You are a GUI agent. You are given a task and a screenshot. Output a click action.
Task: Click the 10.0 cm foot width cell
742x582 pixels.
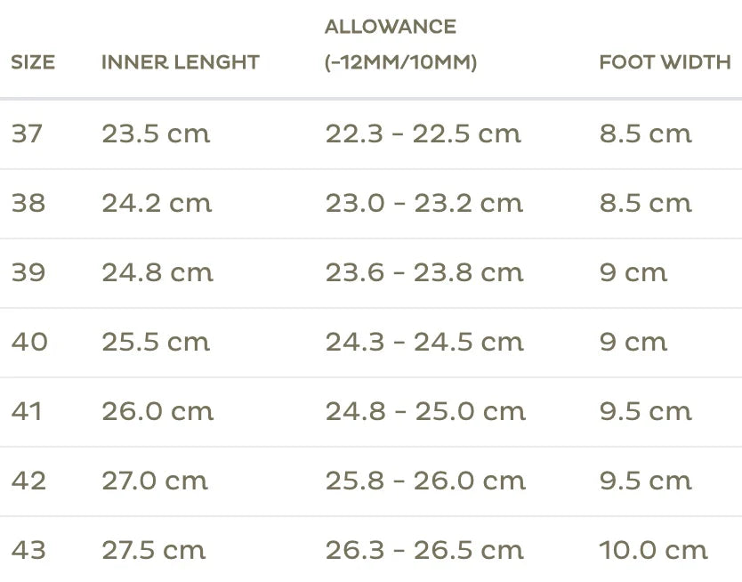tap(653, 550)
